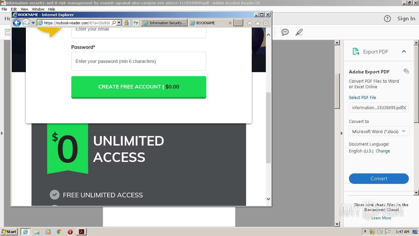Click Sign In in Acrobat
Viewport: 419px width, 236px height.
click(406, 19)
